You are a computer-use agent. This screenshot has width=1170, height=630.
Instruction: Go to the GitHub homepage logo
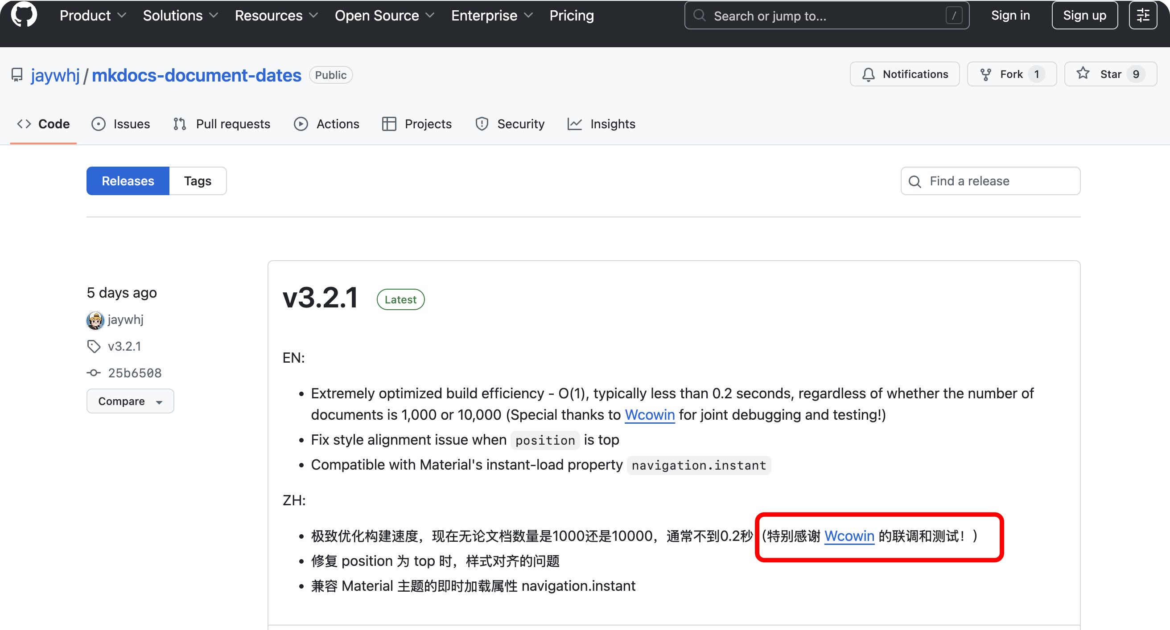click(24, 15)
